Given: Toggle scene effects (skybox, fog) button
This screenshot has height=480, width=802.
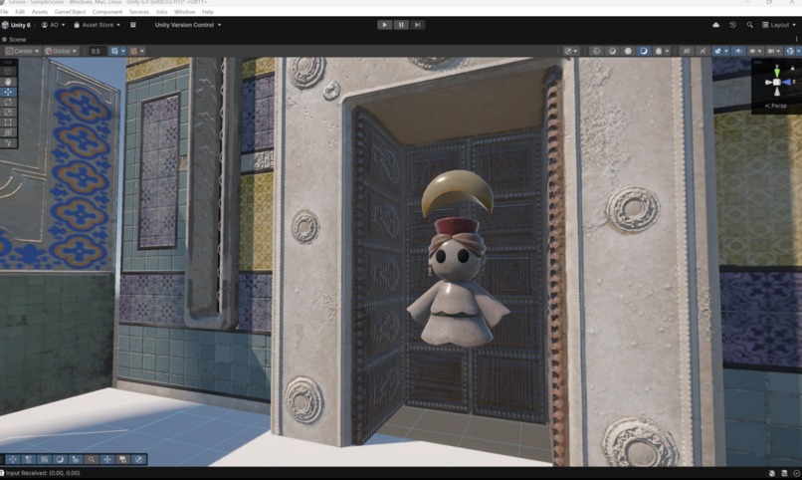Looking at the screenshot, I should tap(717, 51).
